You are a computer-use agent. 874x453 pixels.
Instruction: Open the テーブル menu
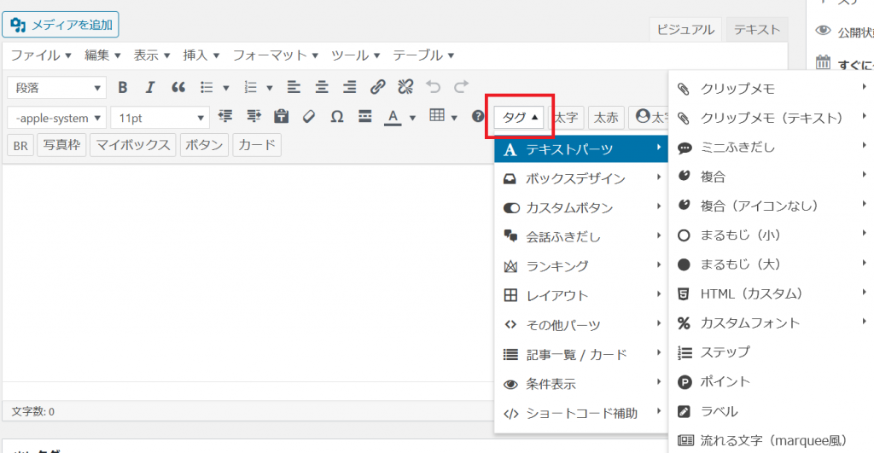(423, 55)
